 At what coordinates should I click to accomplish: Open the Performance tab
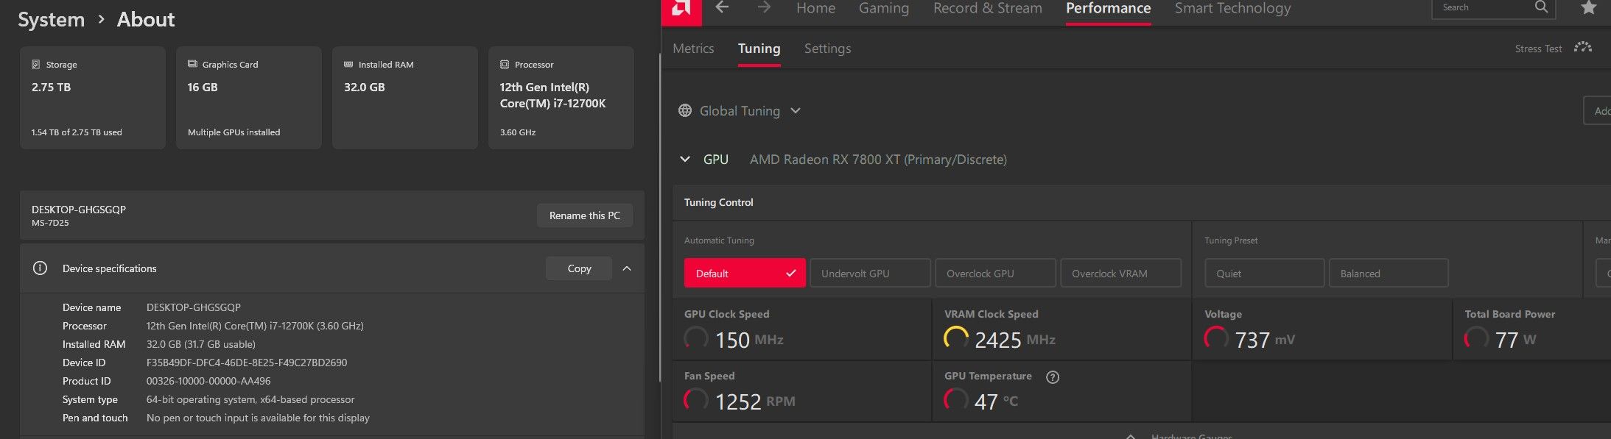[1109, 8]
